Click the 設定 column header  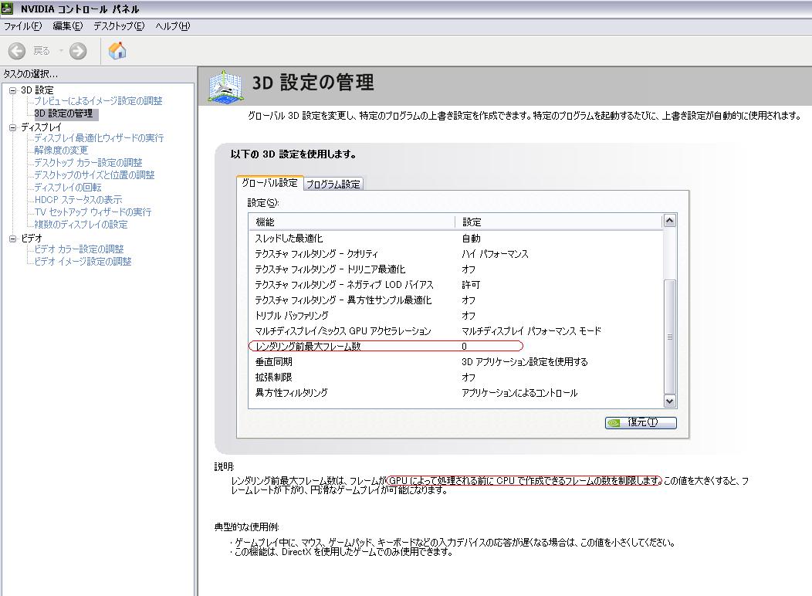(559, 222)
